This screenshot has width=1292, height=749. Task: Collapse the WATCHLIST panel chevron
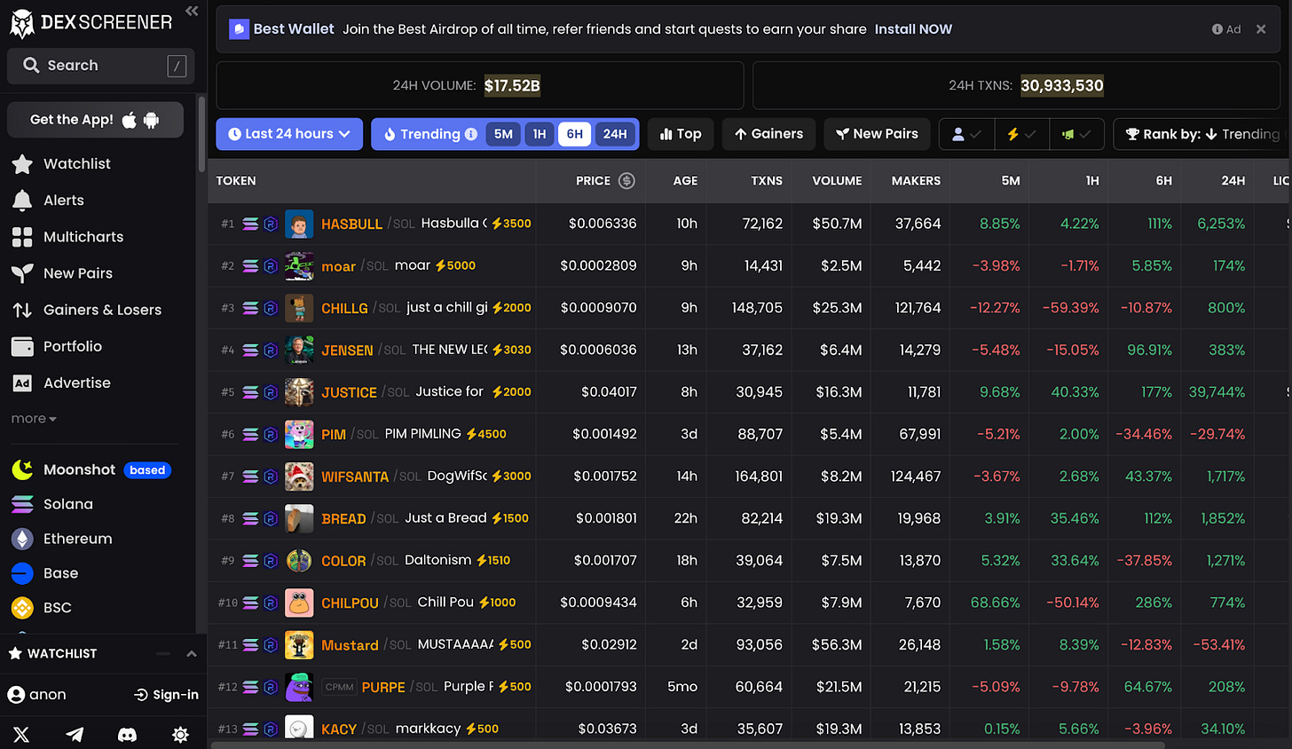[x=192, y=653]
